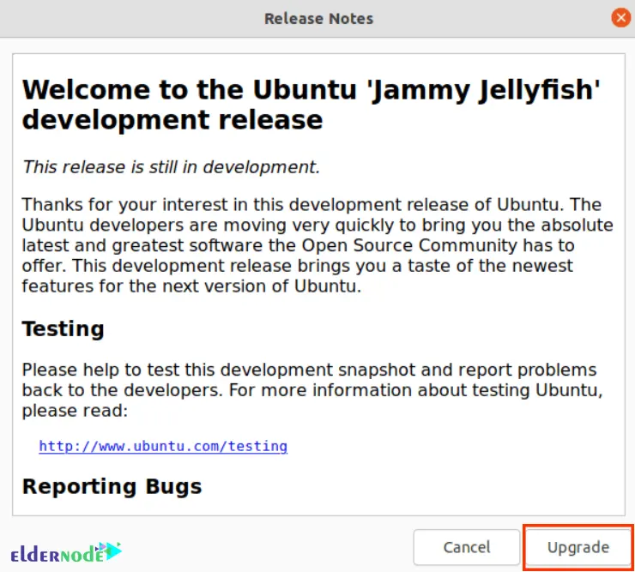Click paragraph starting 'Thanks for your interest'
The image size is (635, 572).
click(317, 245)
